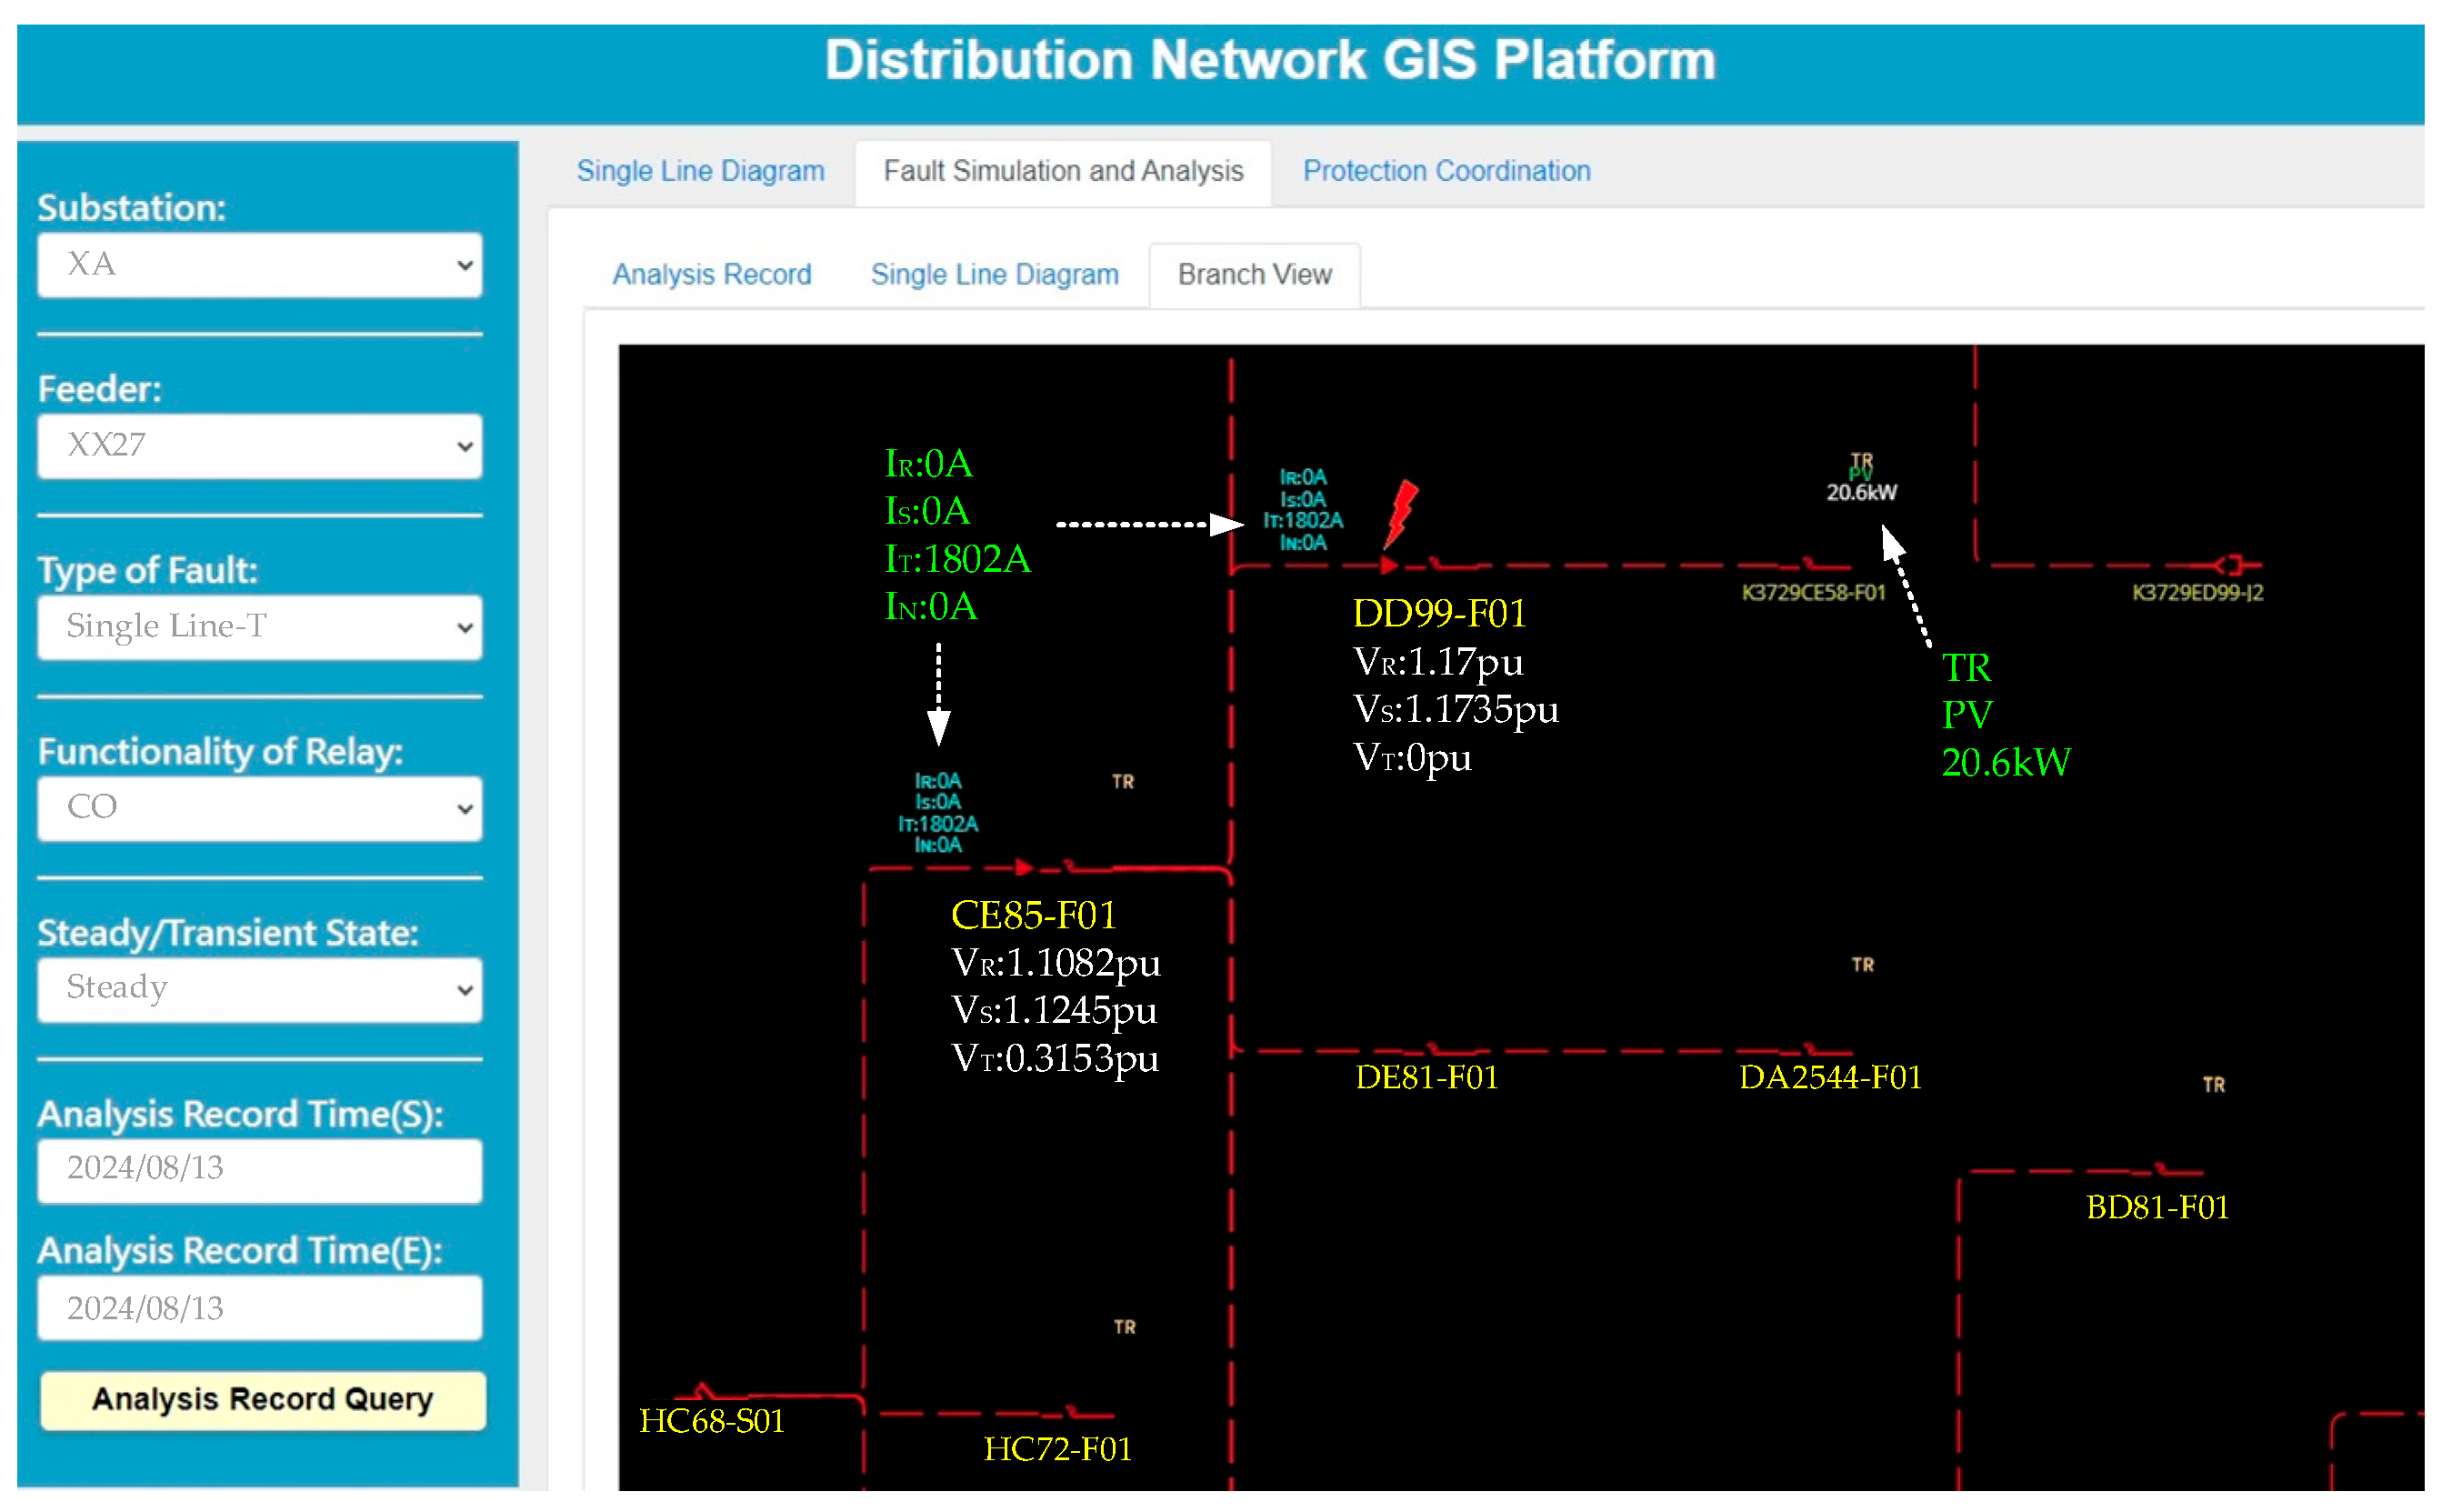The height and width of the screenshot is (1512, 2452).
Task: Click the CE85-F01 node label
Action: click(x=1034, y=916)
